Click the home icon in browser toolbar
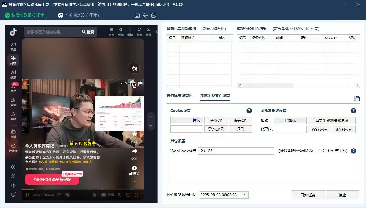Viewport: 366px width, 208px height. point(137,15)
